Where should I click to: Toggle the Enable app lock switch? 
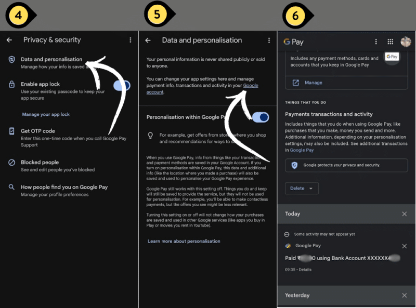(121, 86)
